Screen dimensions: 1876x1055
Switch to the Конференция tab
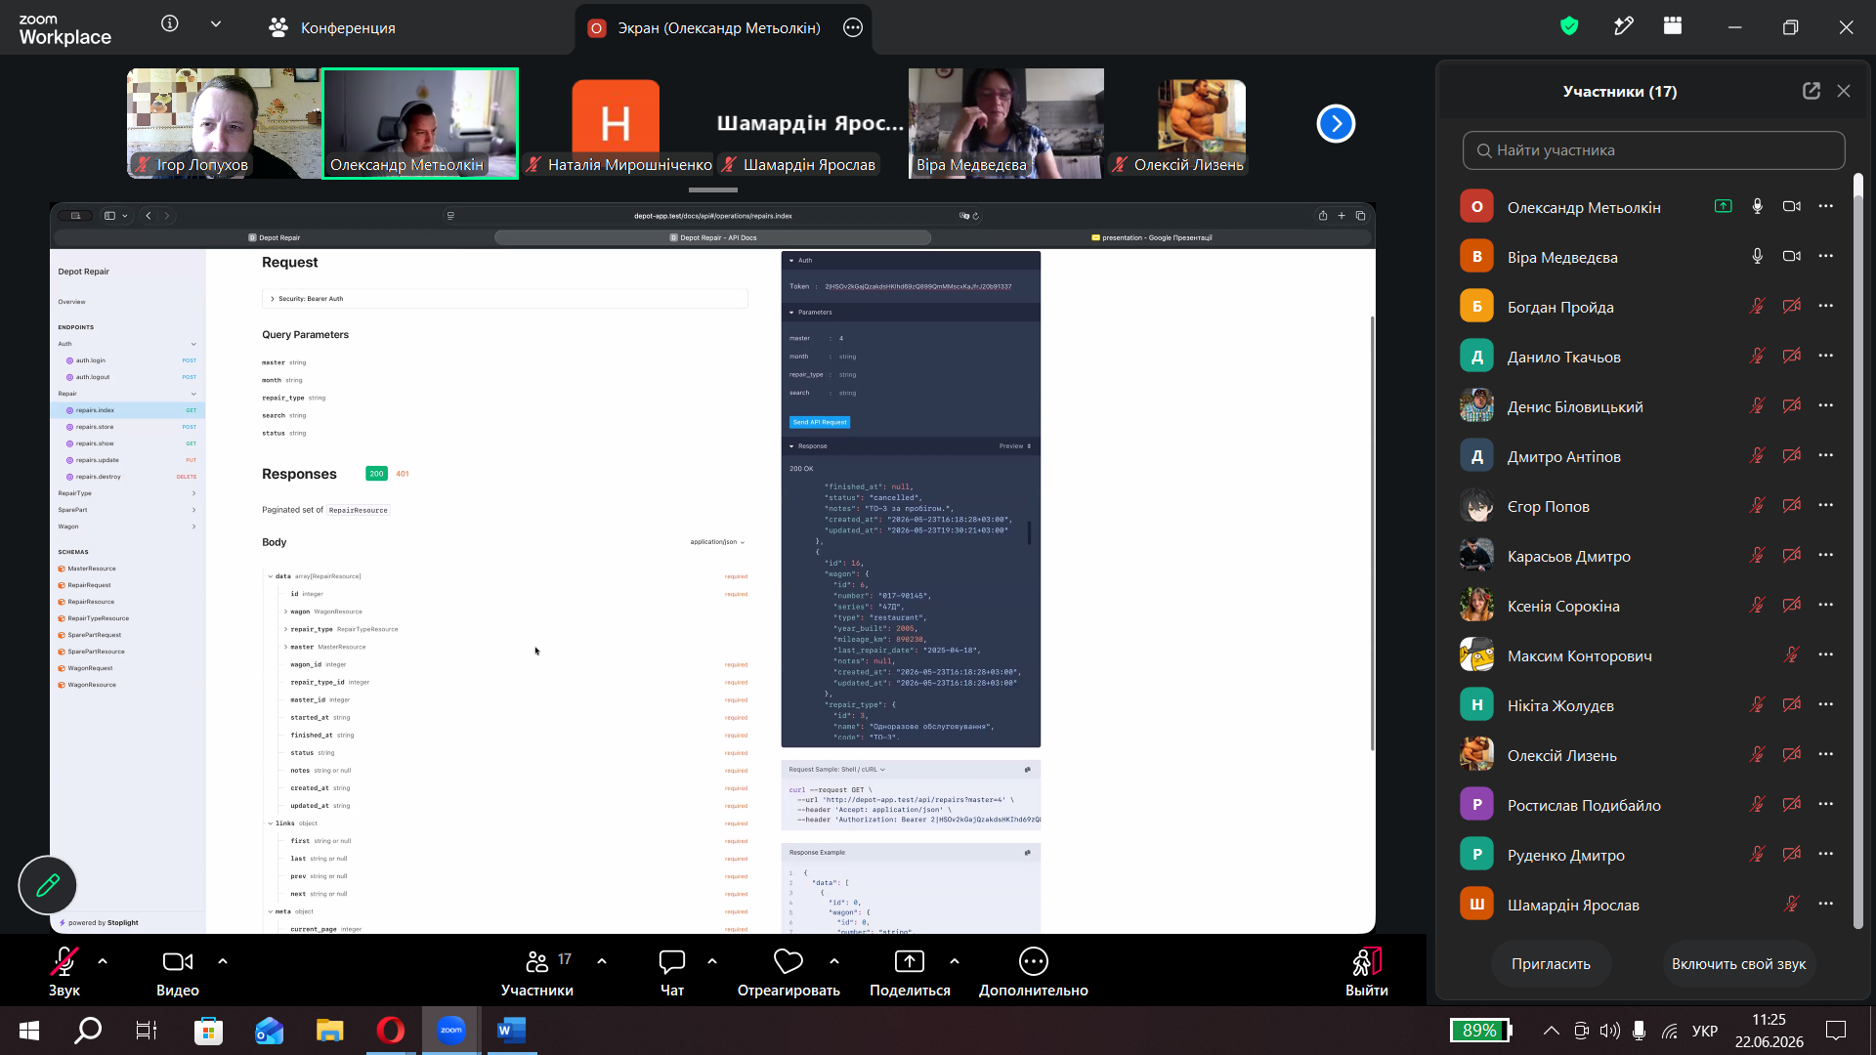[x=332, y=27]
